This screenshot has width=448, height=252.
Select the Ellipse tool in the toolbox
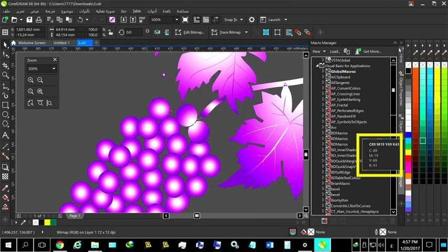coord(5,114)
